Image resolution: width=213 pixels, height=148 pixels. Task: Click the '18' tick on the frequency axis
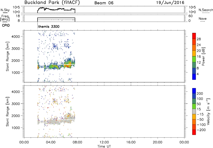pos(18,16)
